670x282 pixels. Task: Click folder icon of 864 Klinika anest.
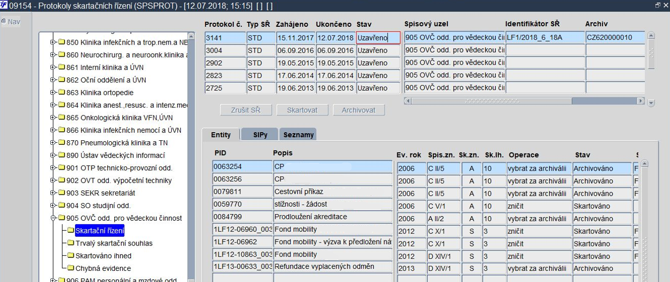click(x=61, y=105)
